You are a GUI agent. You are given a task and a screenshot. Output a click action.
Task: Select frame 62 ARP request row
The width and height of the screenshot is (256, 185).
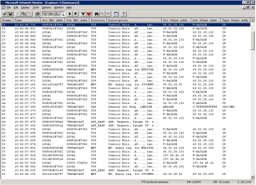126,170
